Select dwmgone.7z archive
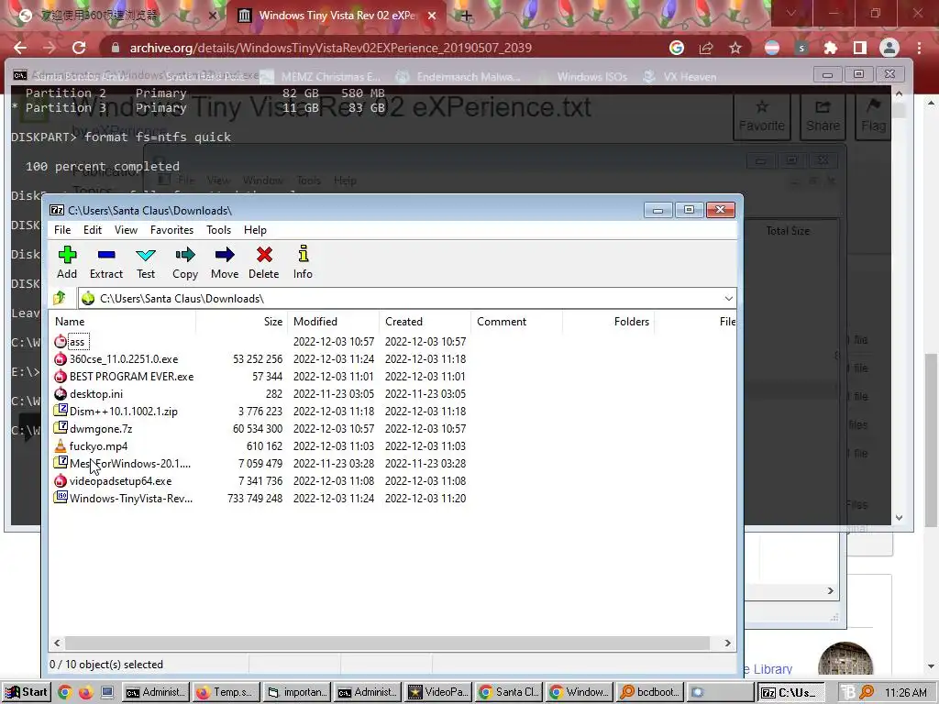 pyautogui.click(x=101, y=429)
